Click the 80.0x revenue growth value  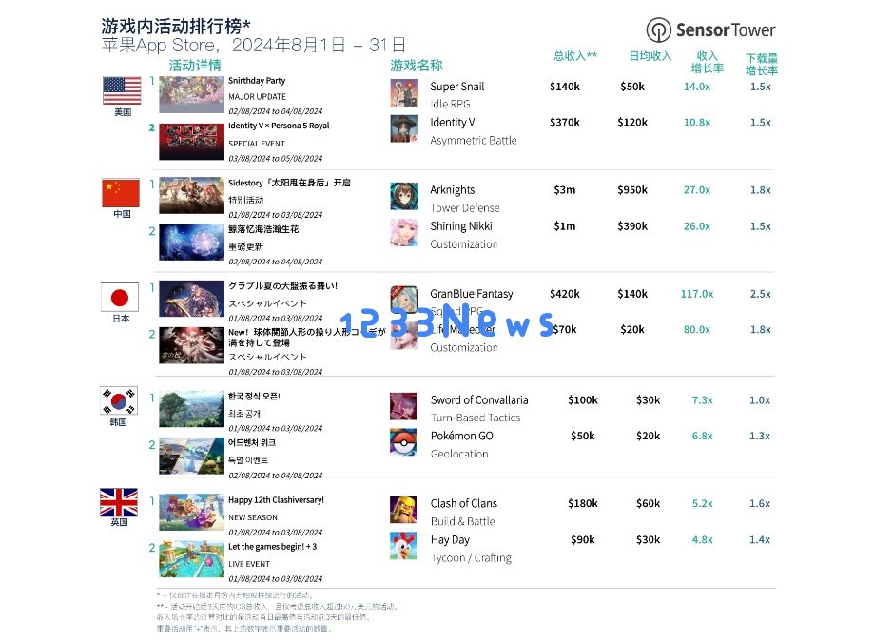pos(696,330)
